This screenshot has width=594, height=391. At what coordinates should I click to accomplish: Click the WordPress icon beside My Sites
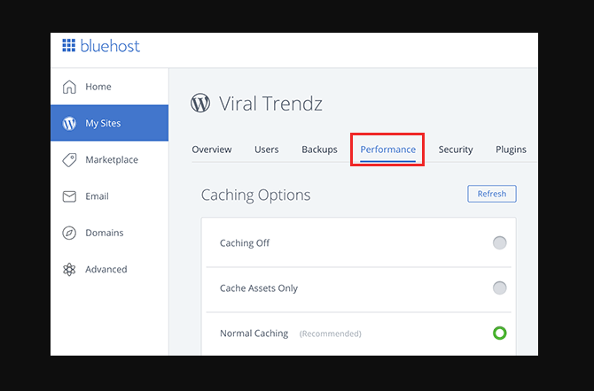click(x=69, y=123)
